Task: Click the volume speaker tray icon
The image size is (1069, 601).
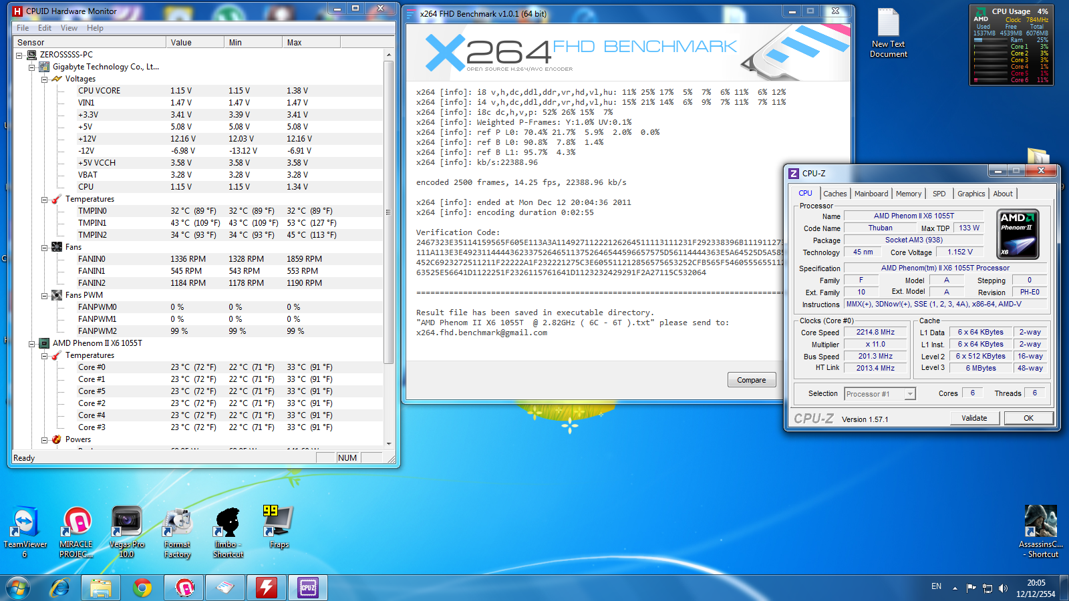Action: coord(1003,588)
